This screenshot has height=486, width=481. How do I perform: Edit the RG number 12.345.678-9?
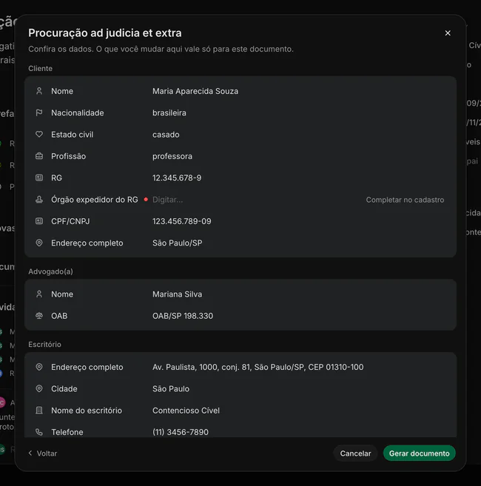pos(177,178)
